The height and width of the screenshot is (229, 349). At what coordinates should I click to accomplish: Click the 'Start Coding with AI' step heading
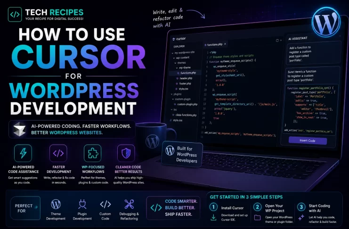[x=319, y=208]
